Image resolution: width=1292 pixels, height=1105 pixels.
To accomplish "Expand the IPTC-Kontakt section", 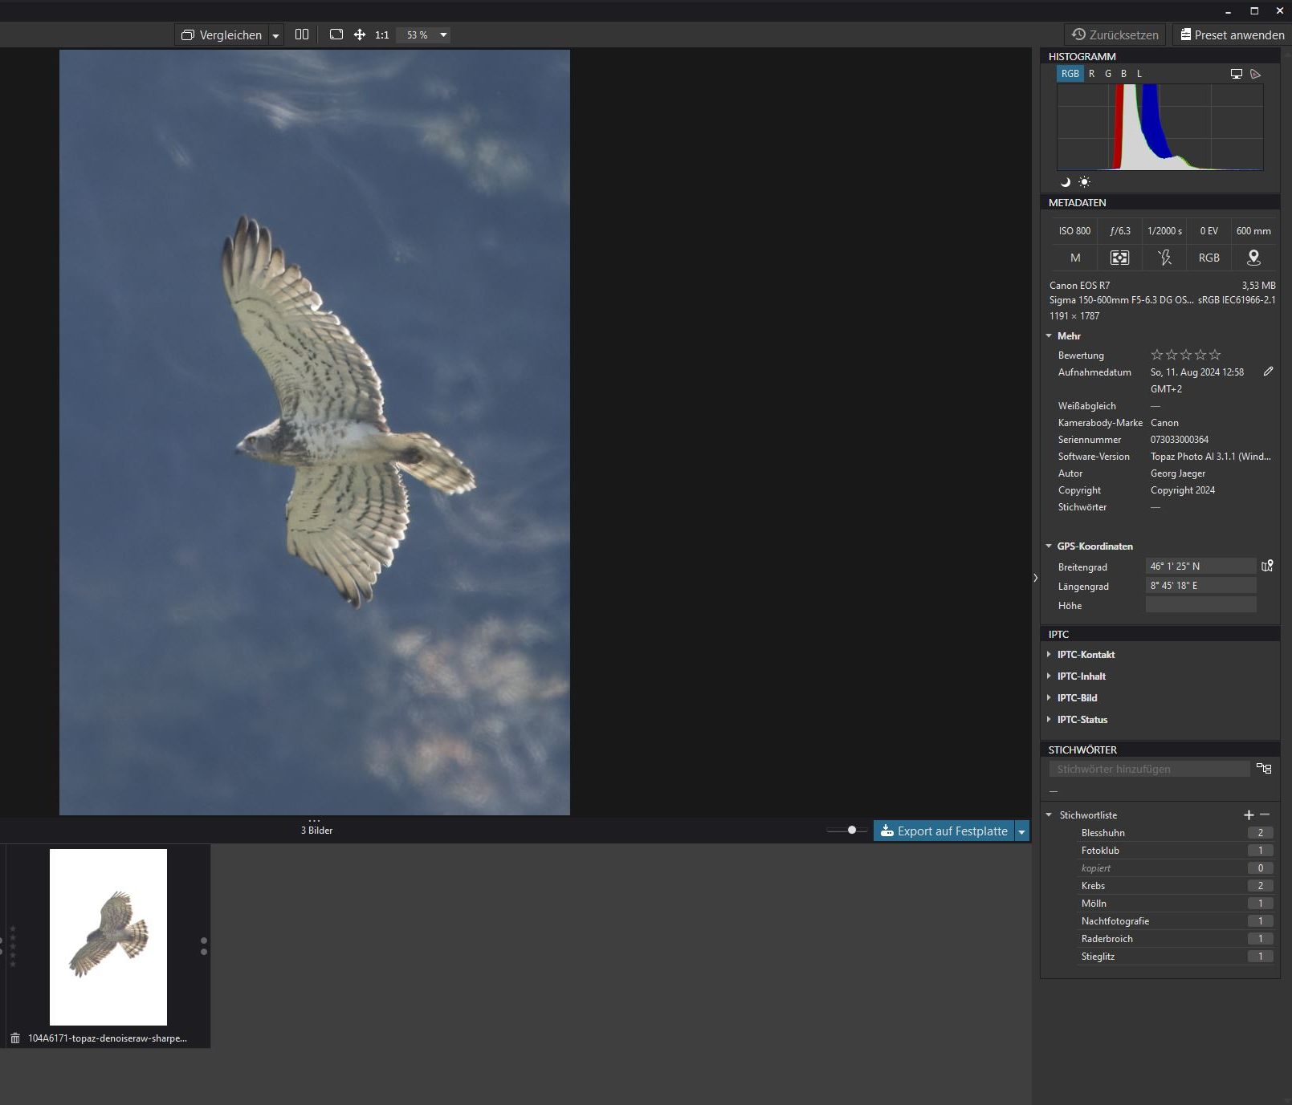I will pos(1086,655).
